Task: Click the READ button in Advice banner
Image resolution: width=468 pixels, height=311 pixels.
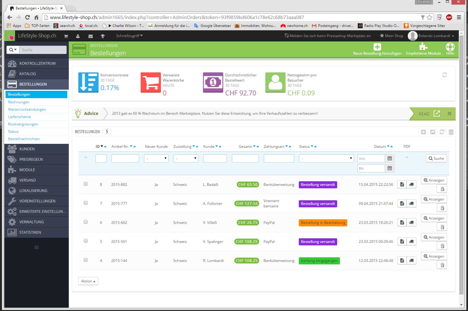Action: (x=430, y=114)
